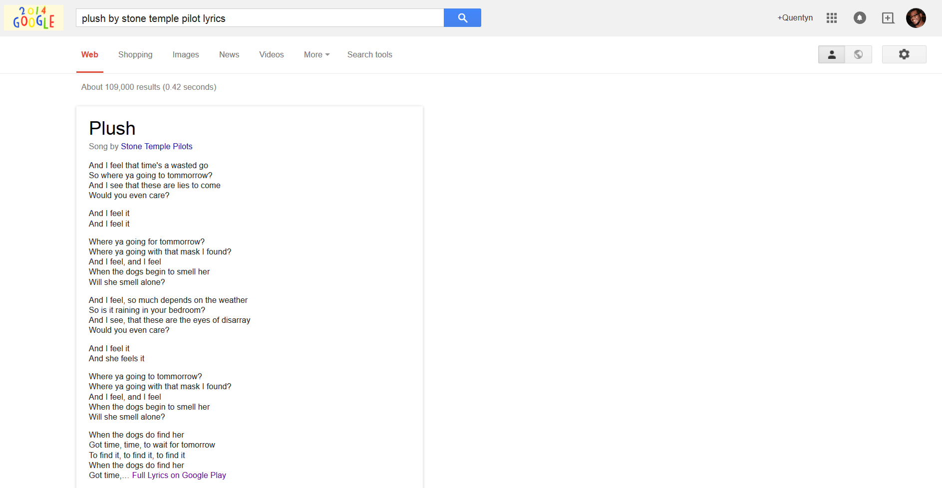
Task: Go to the 2014 Google doodle logo
Action: (x=34, y=18)
